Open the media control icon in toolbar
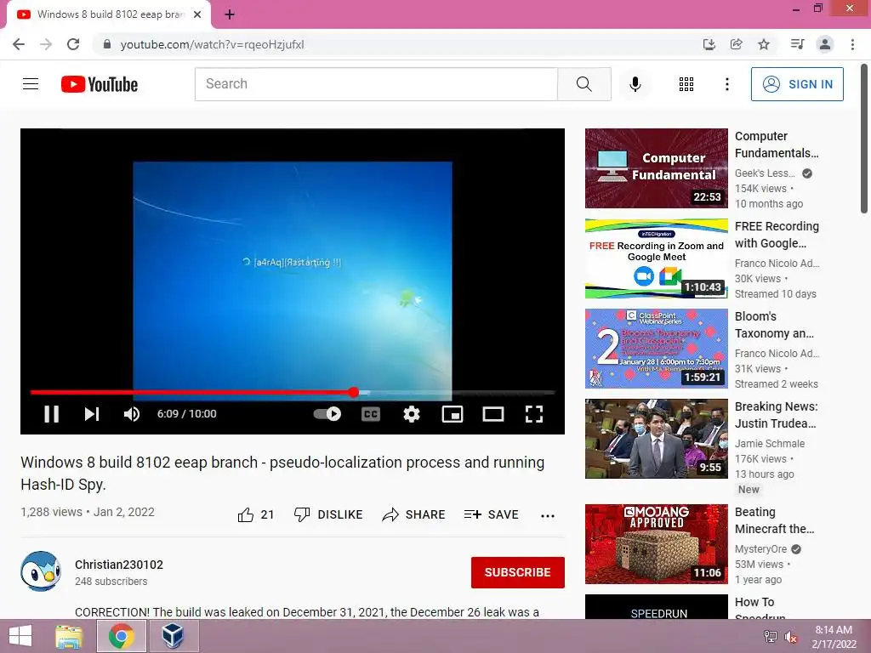The image size is (871, 653). (x=797, y=44)
